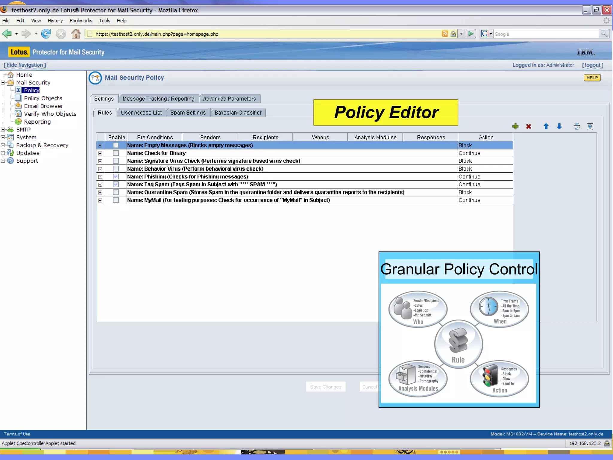Click the Google search input field
The image size is (613, 460).
coord(545,34)
